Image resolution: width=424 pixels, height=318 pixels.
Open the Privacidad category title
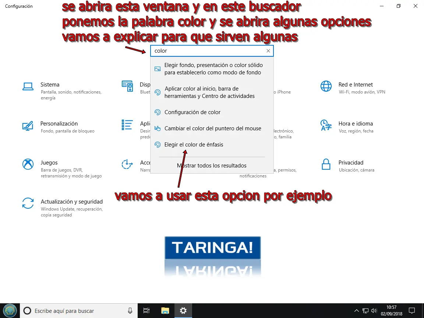(351, 163)
